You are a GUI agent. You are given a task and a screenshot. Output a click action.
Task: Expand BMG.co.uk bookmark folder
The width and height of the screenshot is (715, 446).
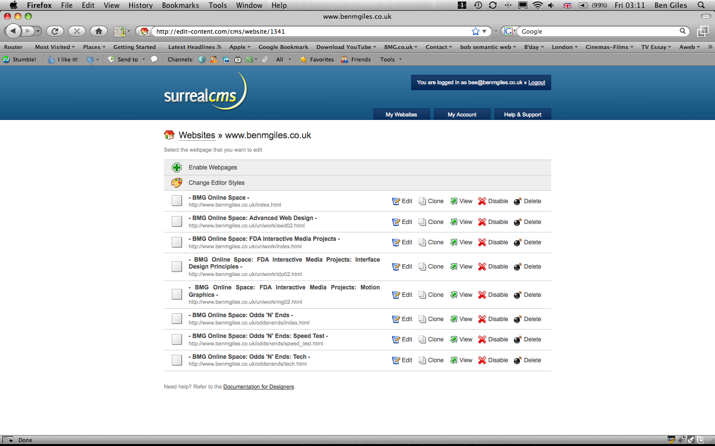[401, 47]
